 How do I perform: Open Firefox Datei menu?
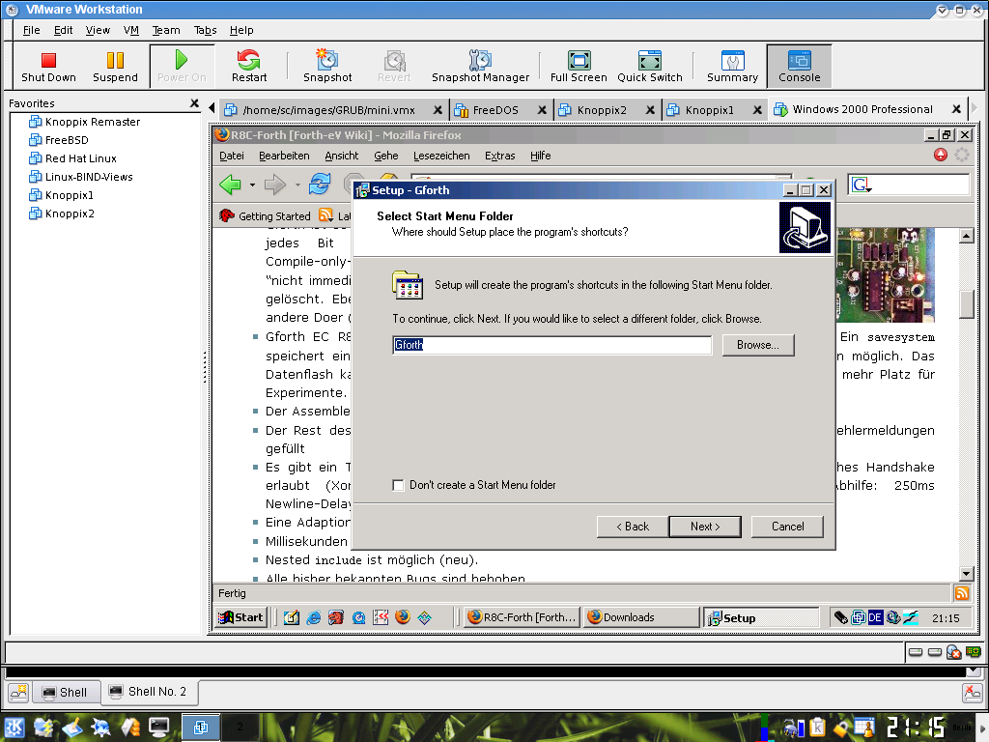(x=232, y=156)
